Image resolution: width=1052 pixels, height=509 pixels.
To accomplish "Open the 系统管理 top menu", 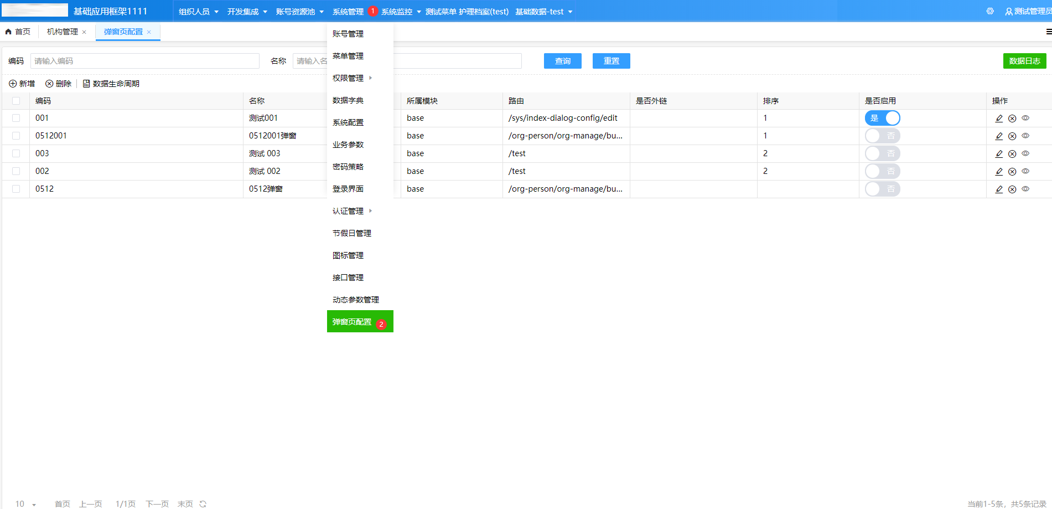I will tap(348, 12).
